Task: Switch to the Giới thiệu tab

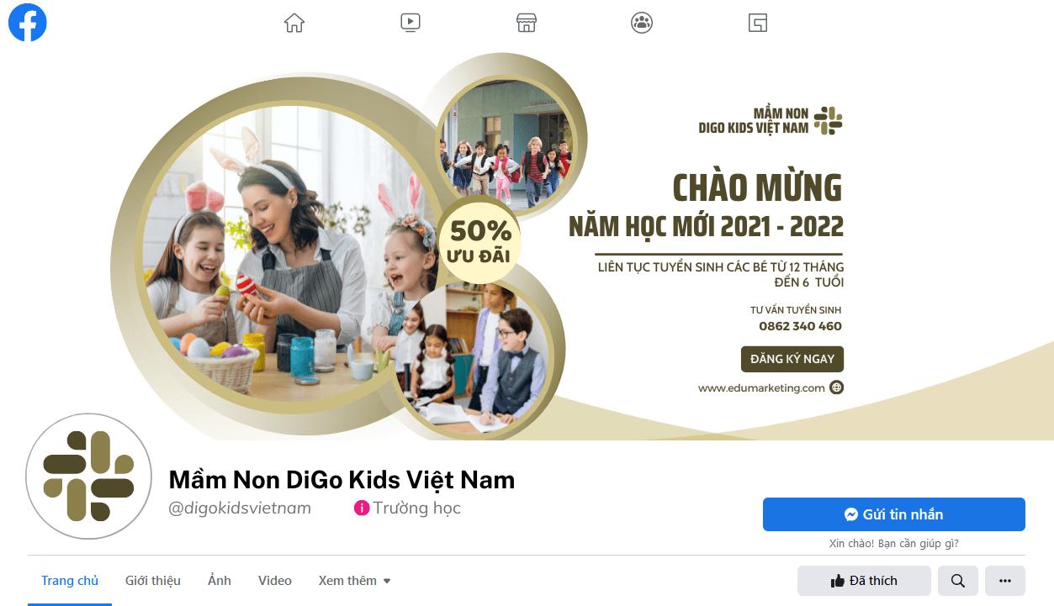Action: point(153,581)
